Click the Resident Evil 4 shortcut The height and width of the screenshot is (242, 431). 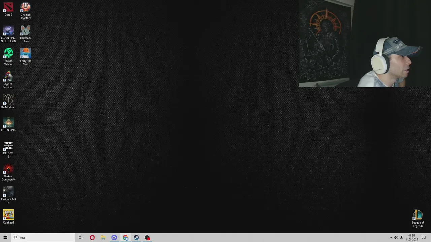coord(8,196)
